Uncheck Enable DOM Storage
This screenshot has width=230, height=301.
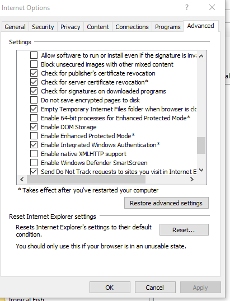point(34,127)
